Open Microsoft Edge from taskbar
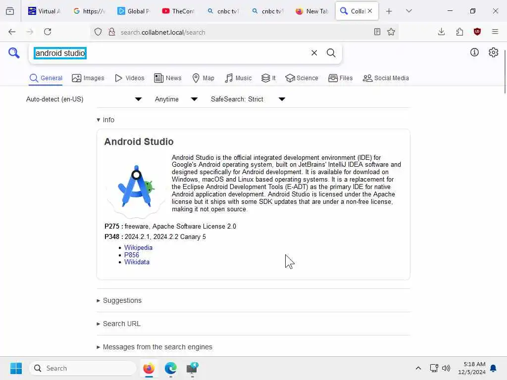Viewport: 507px width, 380px height. coord(171,368)
